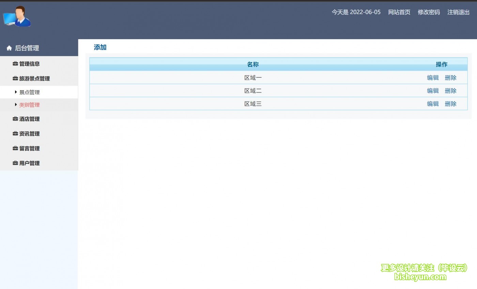Expand the 用户管理 sidebar section
477x289 pixels.
29,163
